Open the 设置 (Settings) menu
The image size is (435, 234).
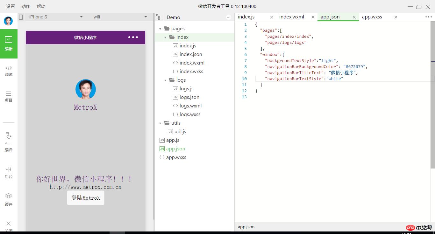point(11,6)
